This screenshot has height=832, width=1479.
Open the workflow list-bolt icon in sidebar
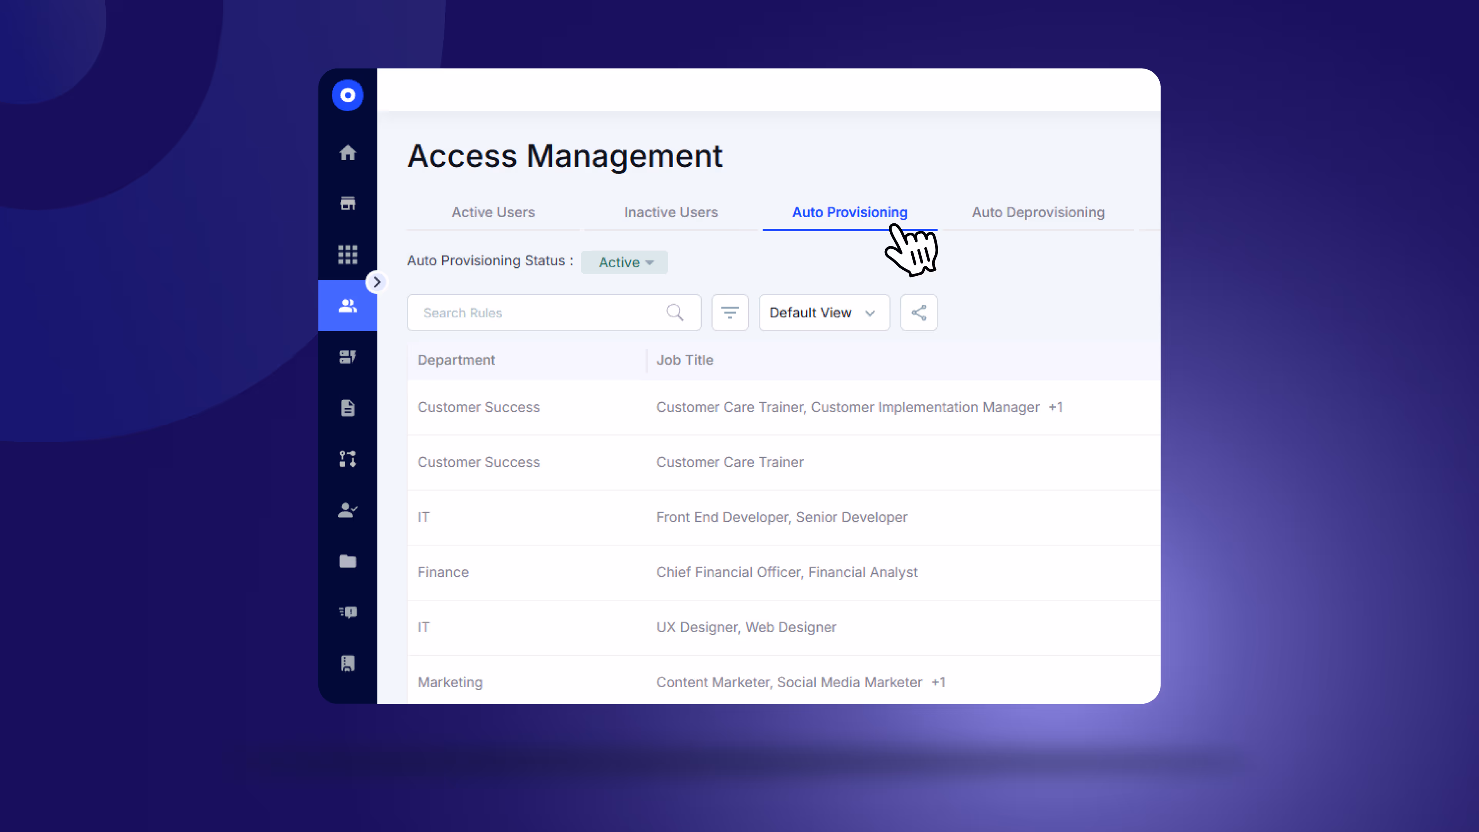347,357
